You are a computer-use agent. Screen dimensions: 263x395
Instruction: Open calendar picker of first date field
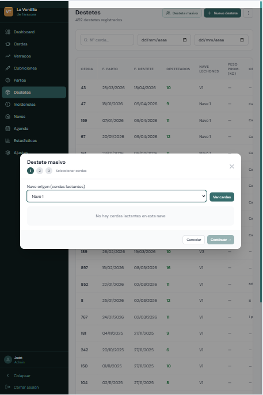coord(185,40)
